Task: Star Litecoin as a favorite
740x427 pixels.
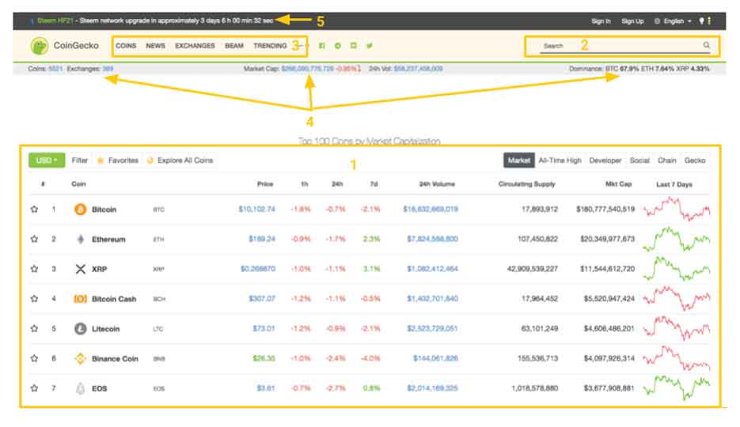Action: 34,328
